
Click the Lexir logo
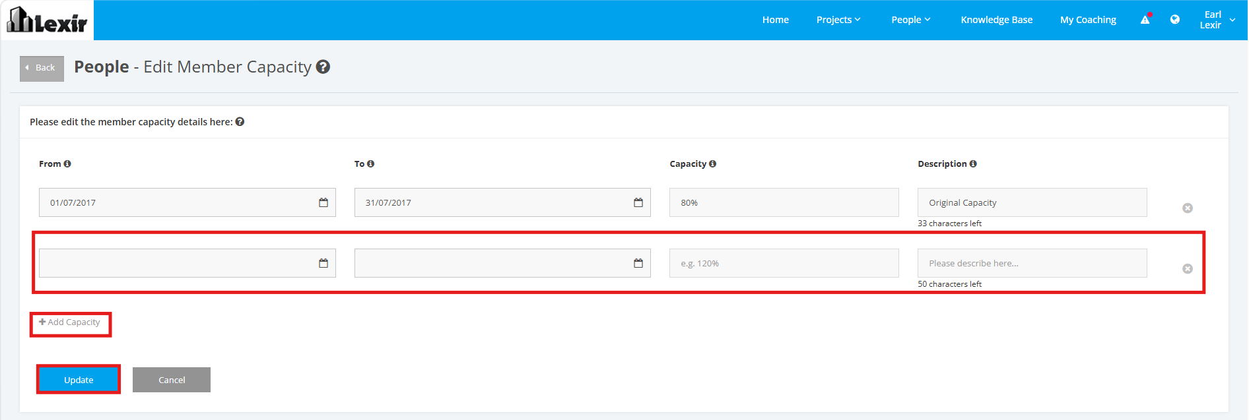pyautogui.click(x=47, y=20)
